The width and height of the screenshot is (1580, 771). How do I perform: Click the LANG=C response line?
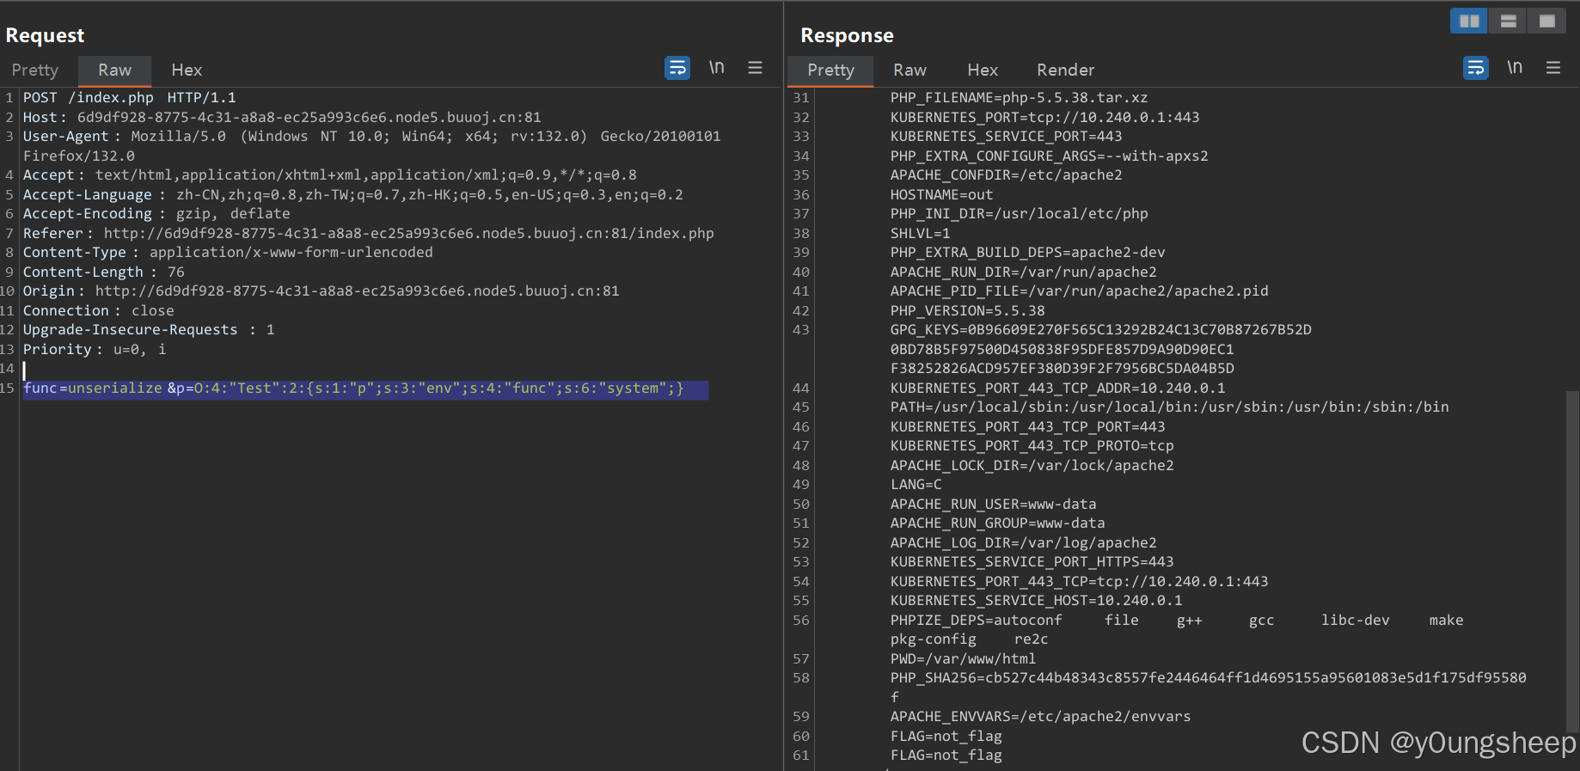coord(916,485)
